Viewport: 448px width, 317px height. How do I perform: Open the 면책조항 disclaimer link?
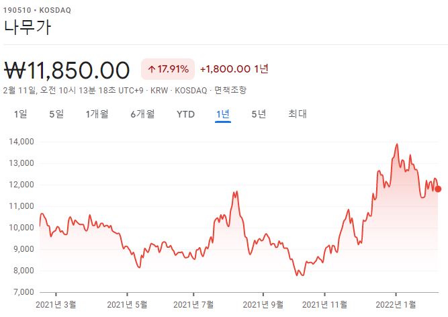pos(230,90)
